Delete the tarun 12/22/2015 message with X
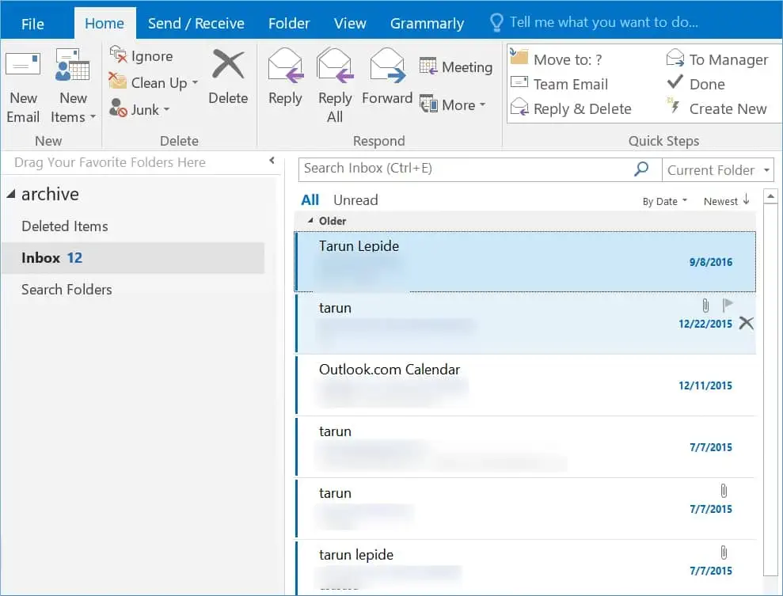 click(746, 323)
